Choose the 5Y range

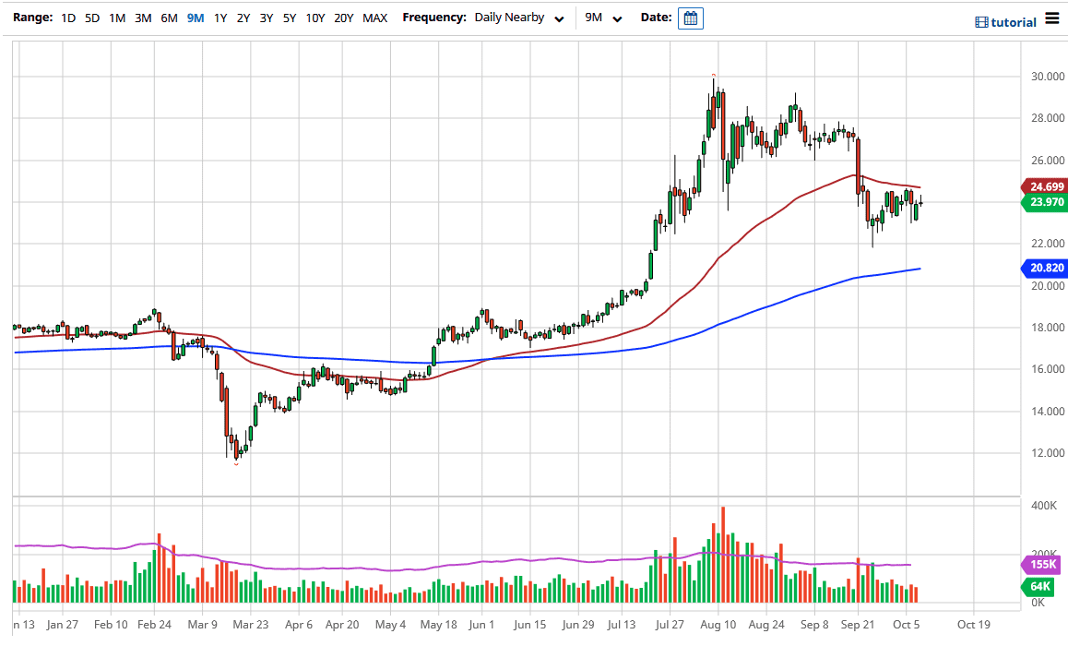click(x=290, y=18)
